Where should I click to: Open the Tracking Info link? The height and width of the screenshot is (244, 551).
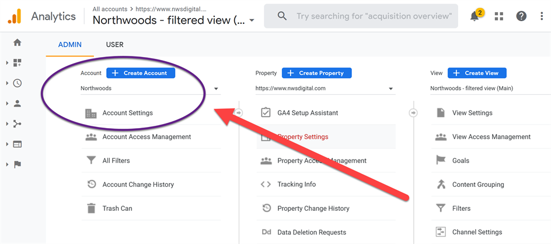pos(297,185)
